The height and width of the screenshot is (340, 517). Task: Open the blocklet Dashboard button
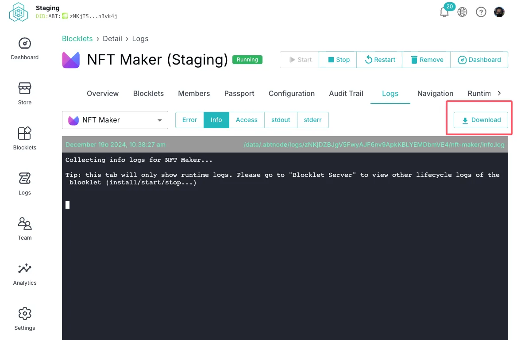pos(479,60)
